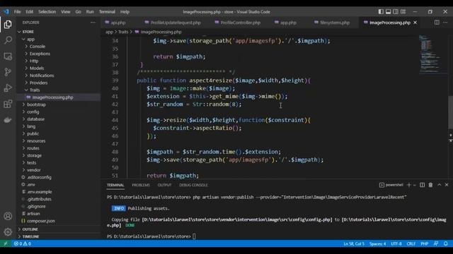The height and width of the screenshot is (254, 453).
Task: Customize layout icon in title bar
Action: (x=403, y=12)
